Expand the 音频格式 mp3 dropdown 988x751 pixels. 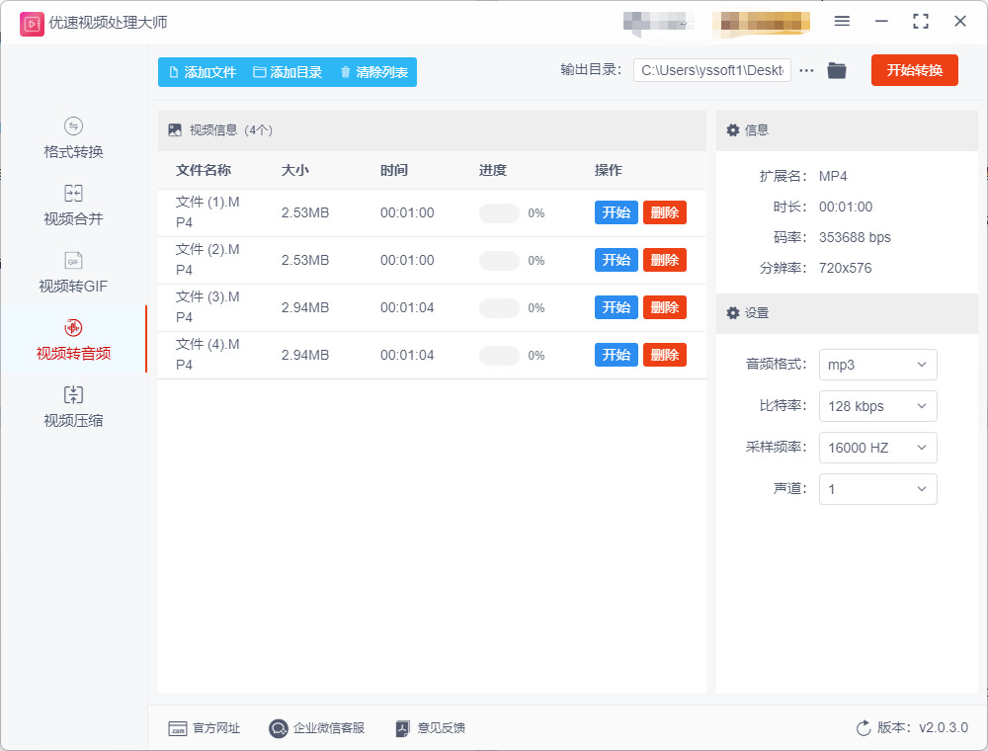pos(877,365)
